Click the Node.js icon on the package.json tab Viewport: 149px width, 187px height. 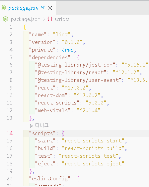coord(3,8)
